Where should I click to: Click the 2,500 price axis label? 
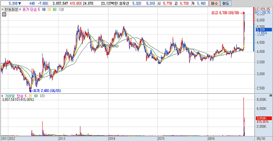tap(261, 88)
